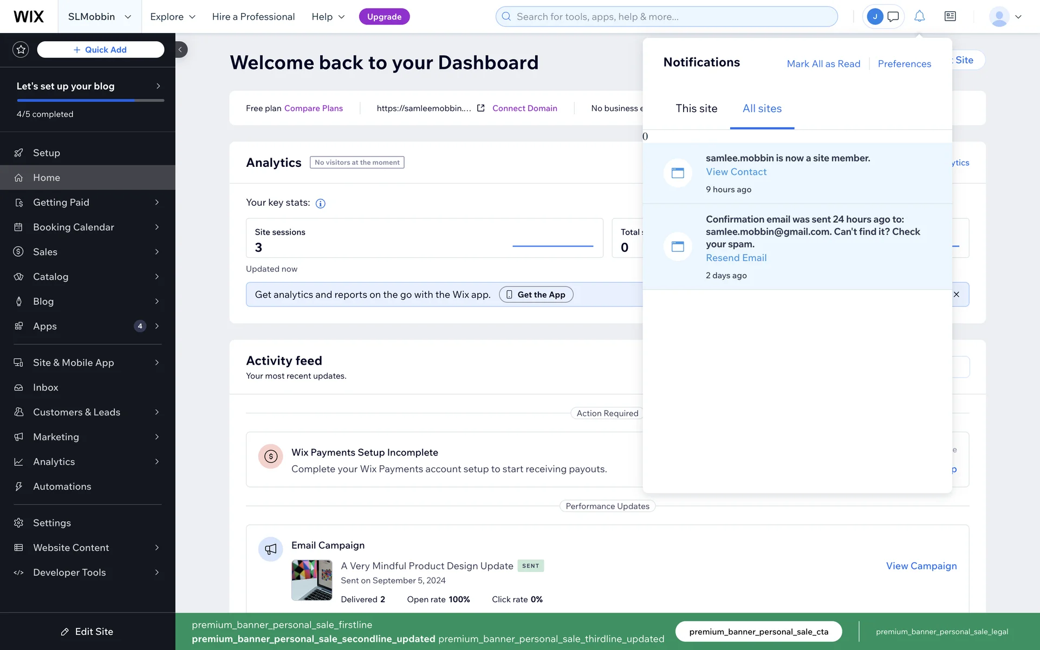
Task: Click Mark All as Read
Action: [x=823, y=63]
